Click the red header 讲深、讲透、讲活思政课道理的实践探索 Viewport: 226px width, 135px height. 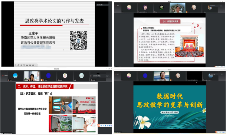point(43,86)
